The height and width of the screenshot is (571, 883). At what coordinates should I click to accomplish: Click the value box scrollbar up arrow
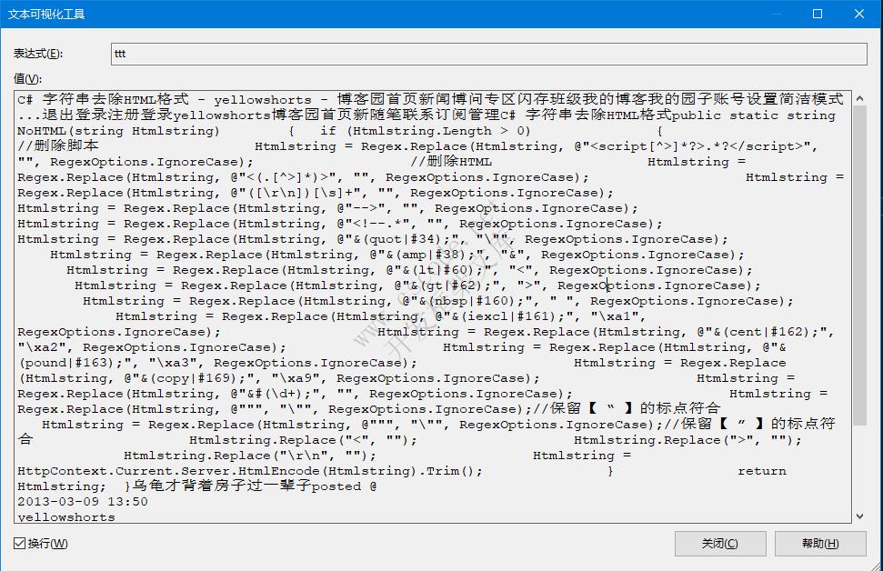click(x=860, y=98)
